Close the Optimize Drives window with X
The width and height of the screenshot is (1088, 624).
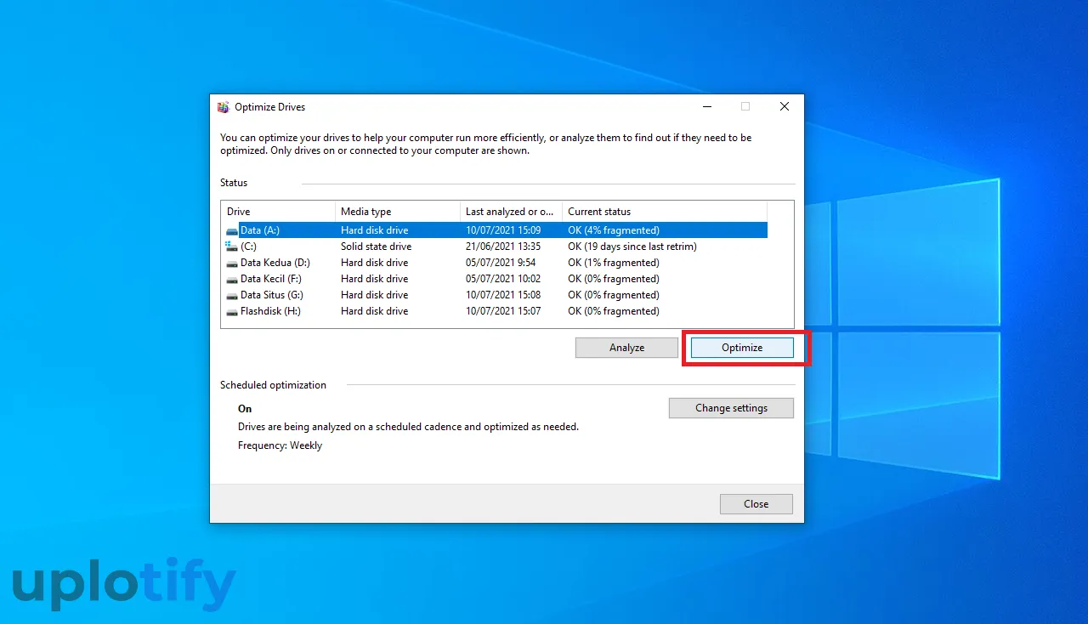[785, 107]
